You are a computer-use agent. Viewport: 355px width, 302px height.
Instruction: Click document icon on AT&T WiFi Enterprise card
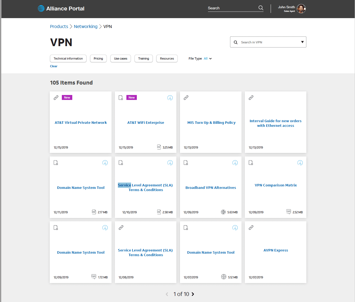121,98
